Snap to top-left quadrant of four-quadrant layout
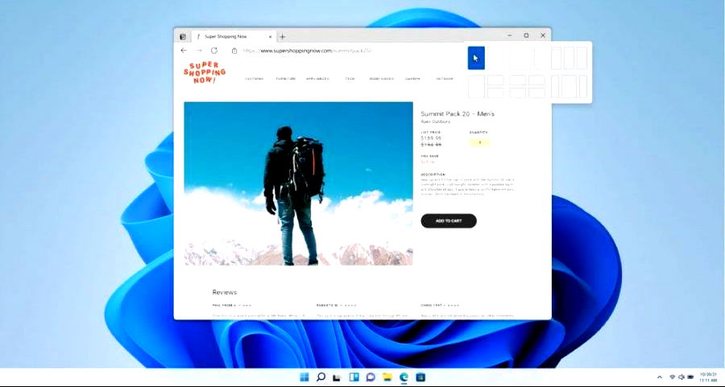This screenshot has width=725, height=387. tap(517, 80)
